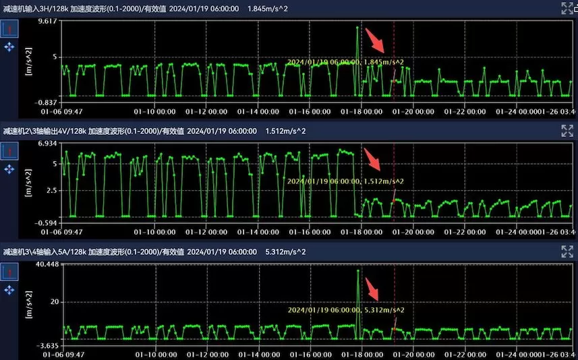Click the red cursor point in the 3H chart
Screen dimensions: 578x360
tap(393, 81)
